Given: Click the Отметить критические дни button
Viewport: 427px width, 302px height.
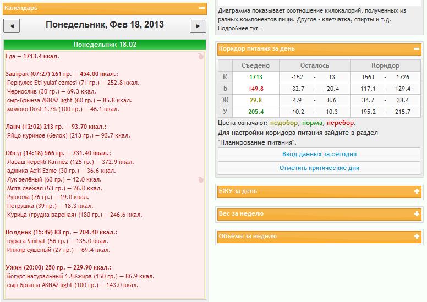Looking at the screenshot, I should point(319,168).
